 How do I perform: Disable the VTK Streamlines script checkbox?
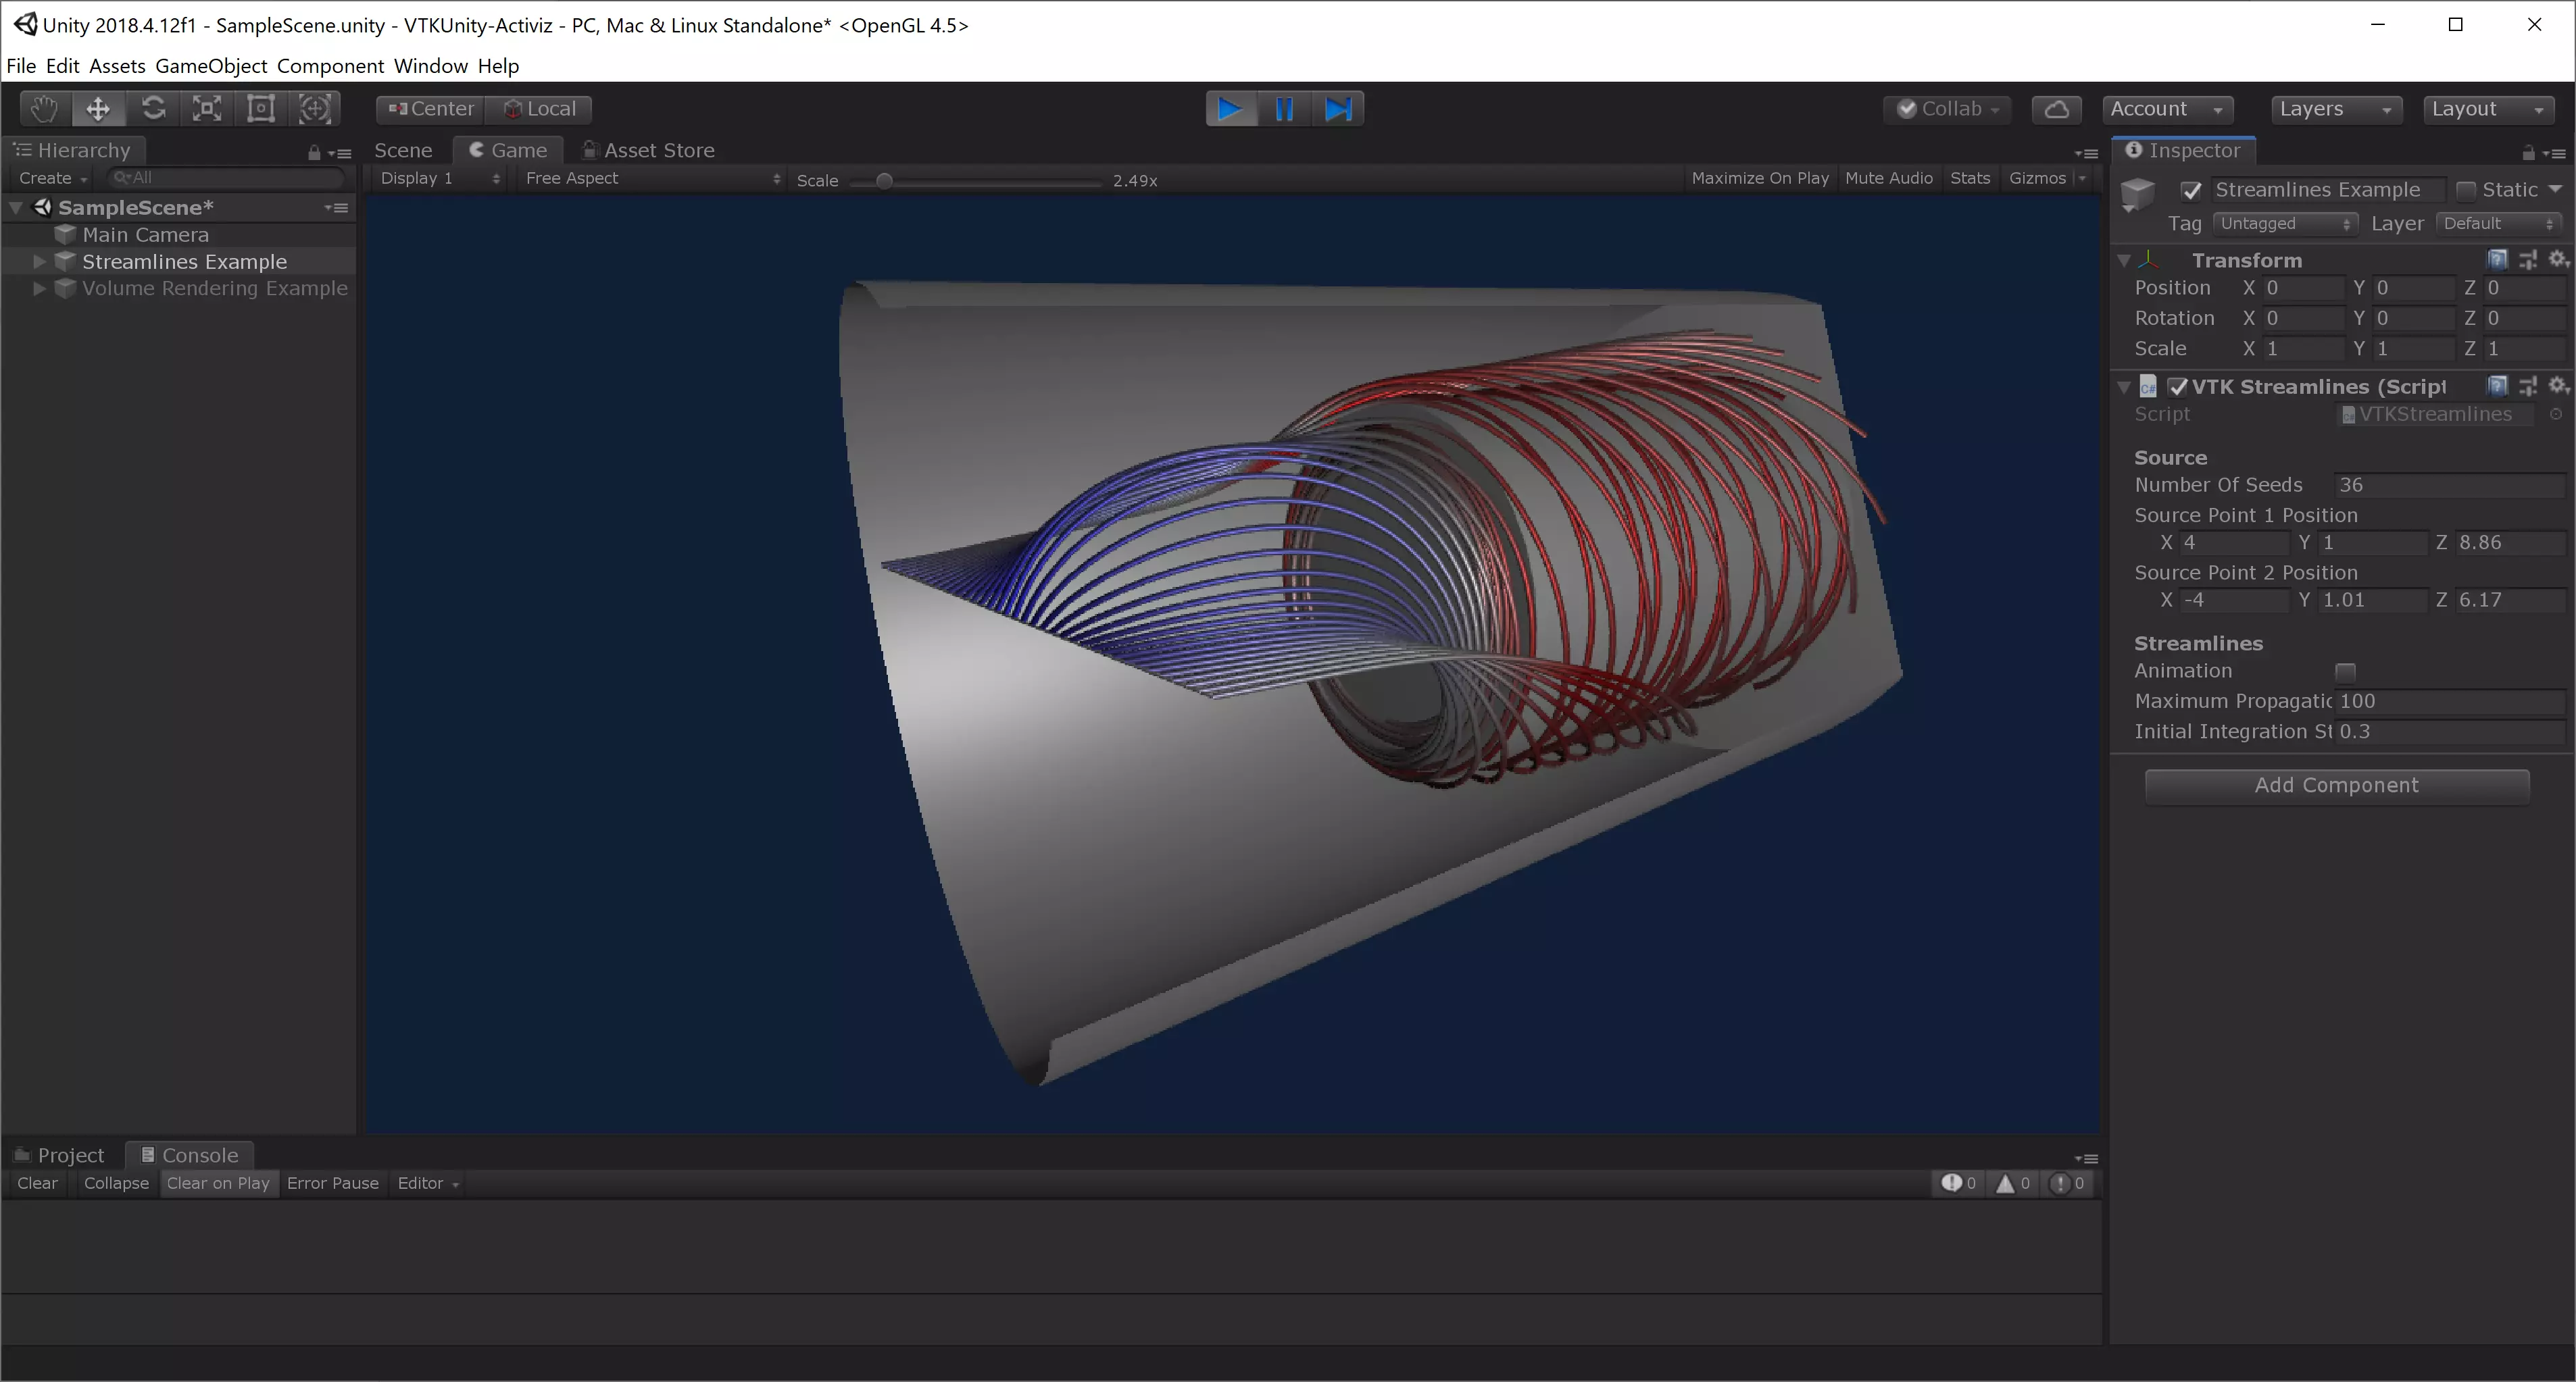pos(2177,387)
